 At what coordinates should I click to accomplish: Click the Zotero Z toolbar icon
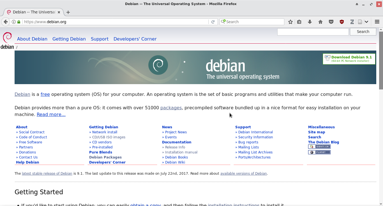(x=352, y=22)
